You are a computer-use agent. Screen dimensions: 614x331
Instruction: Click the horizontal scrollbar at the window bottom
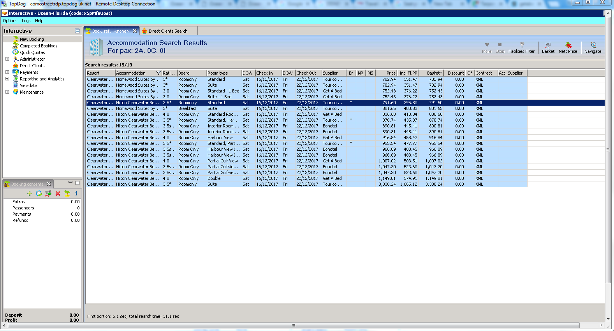point(294,325)
